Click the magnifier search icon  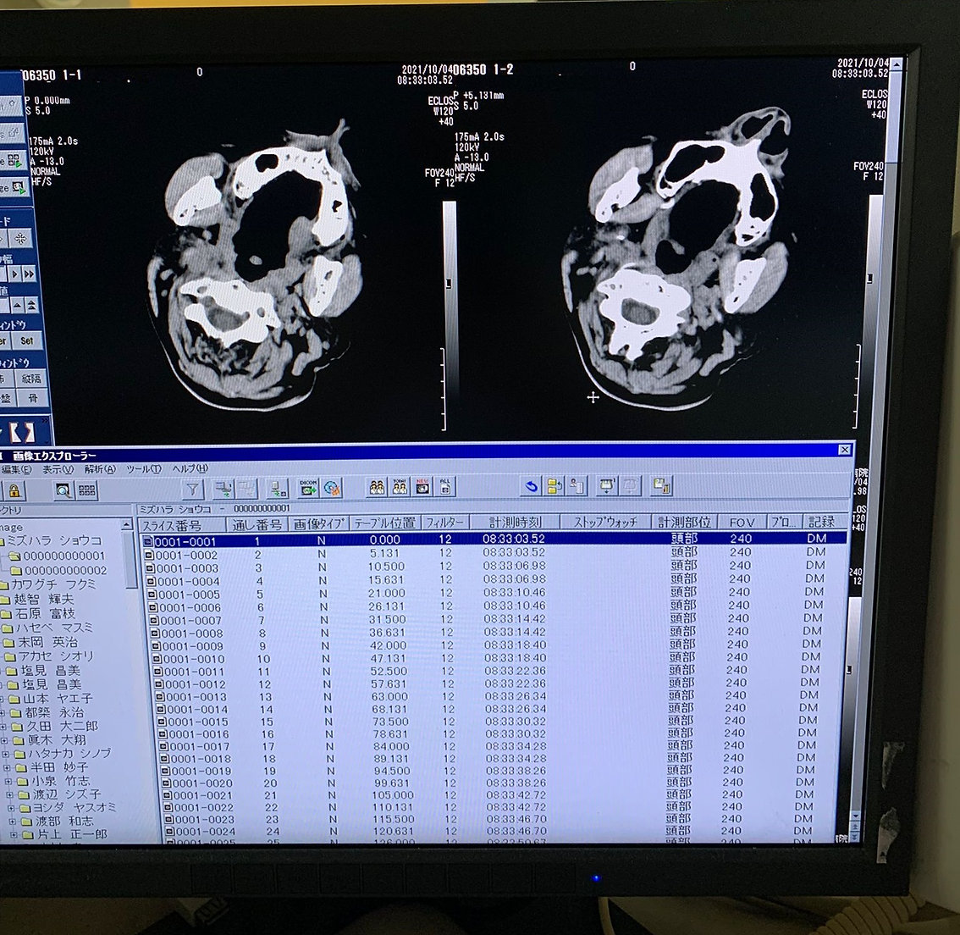coord(63,490)
